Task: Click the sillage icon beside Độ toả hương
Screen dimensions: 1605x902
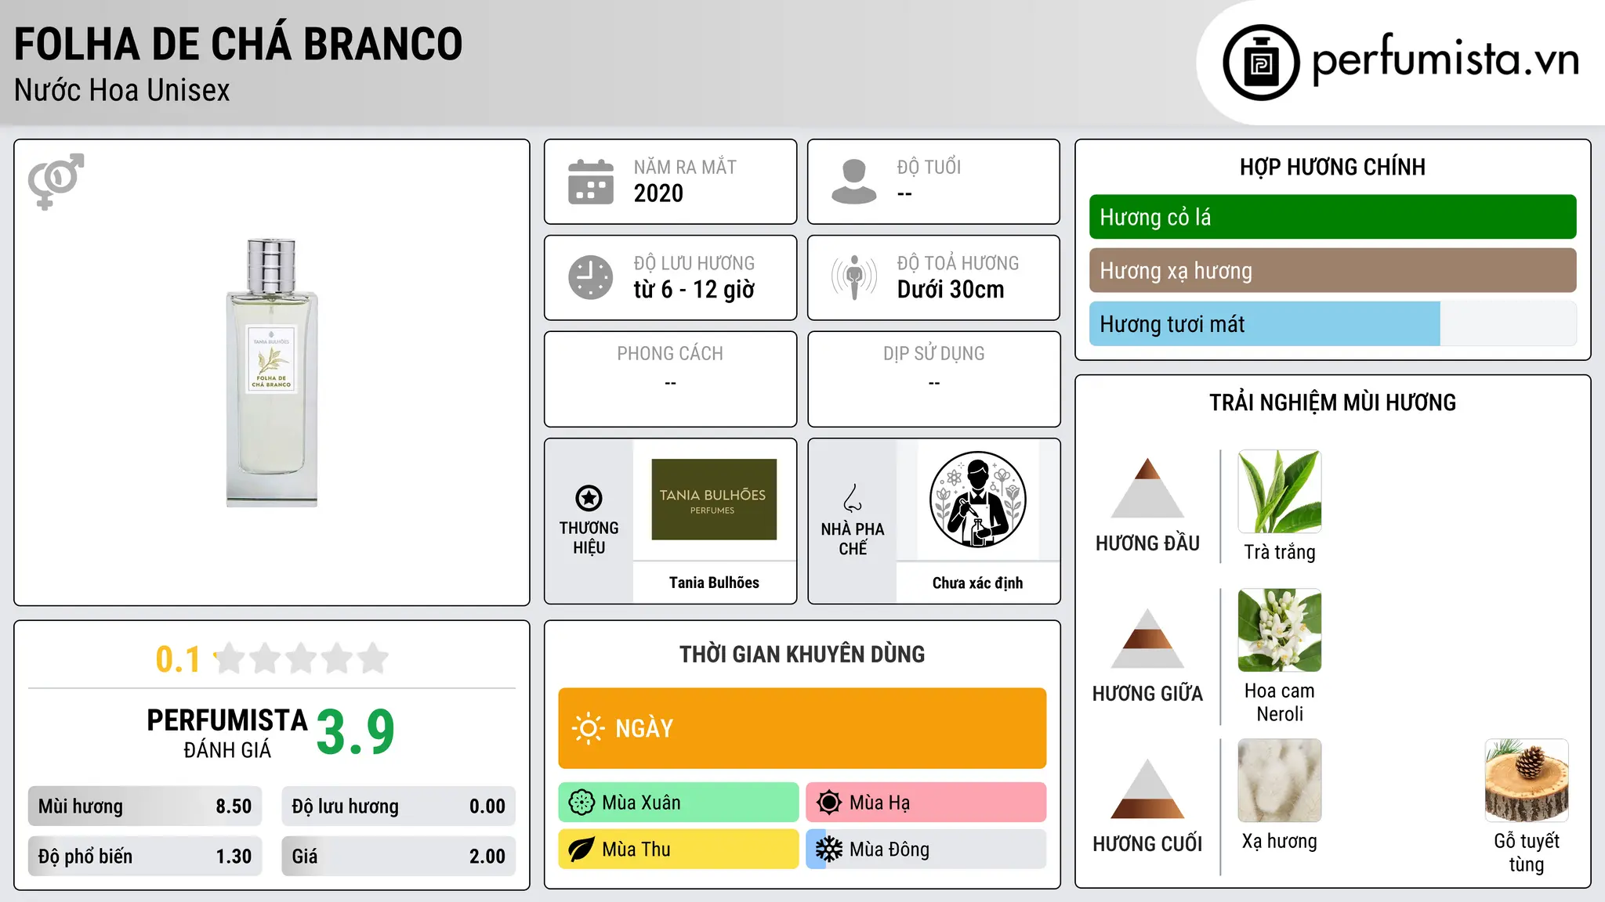Action: pyautogui.click(x=854, y=277)
